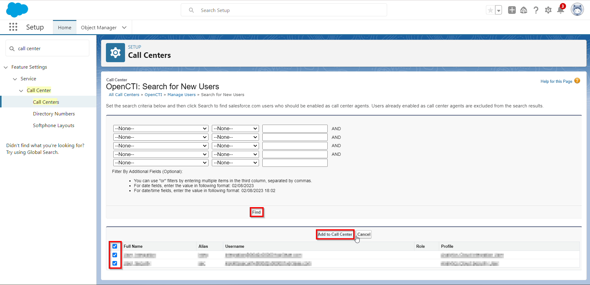Viewport: 590px width, 285px height.
Task: Click the Add to Call Center button
Action: coord(335,234)
